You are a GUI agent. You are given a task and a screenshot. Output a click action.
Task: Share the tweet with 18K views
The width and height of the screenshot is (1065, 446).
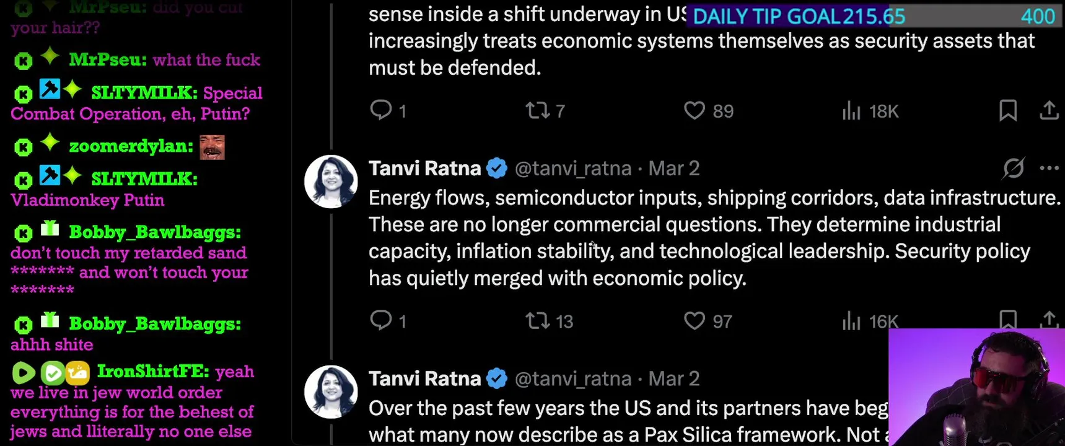pos(1048,111)
